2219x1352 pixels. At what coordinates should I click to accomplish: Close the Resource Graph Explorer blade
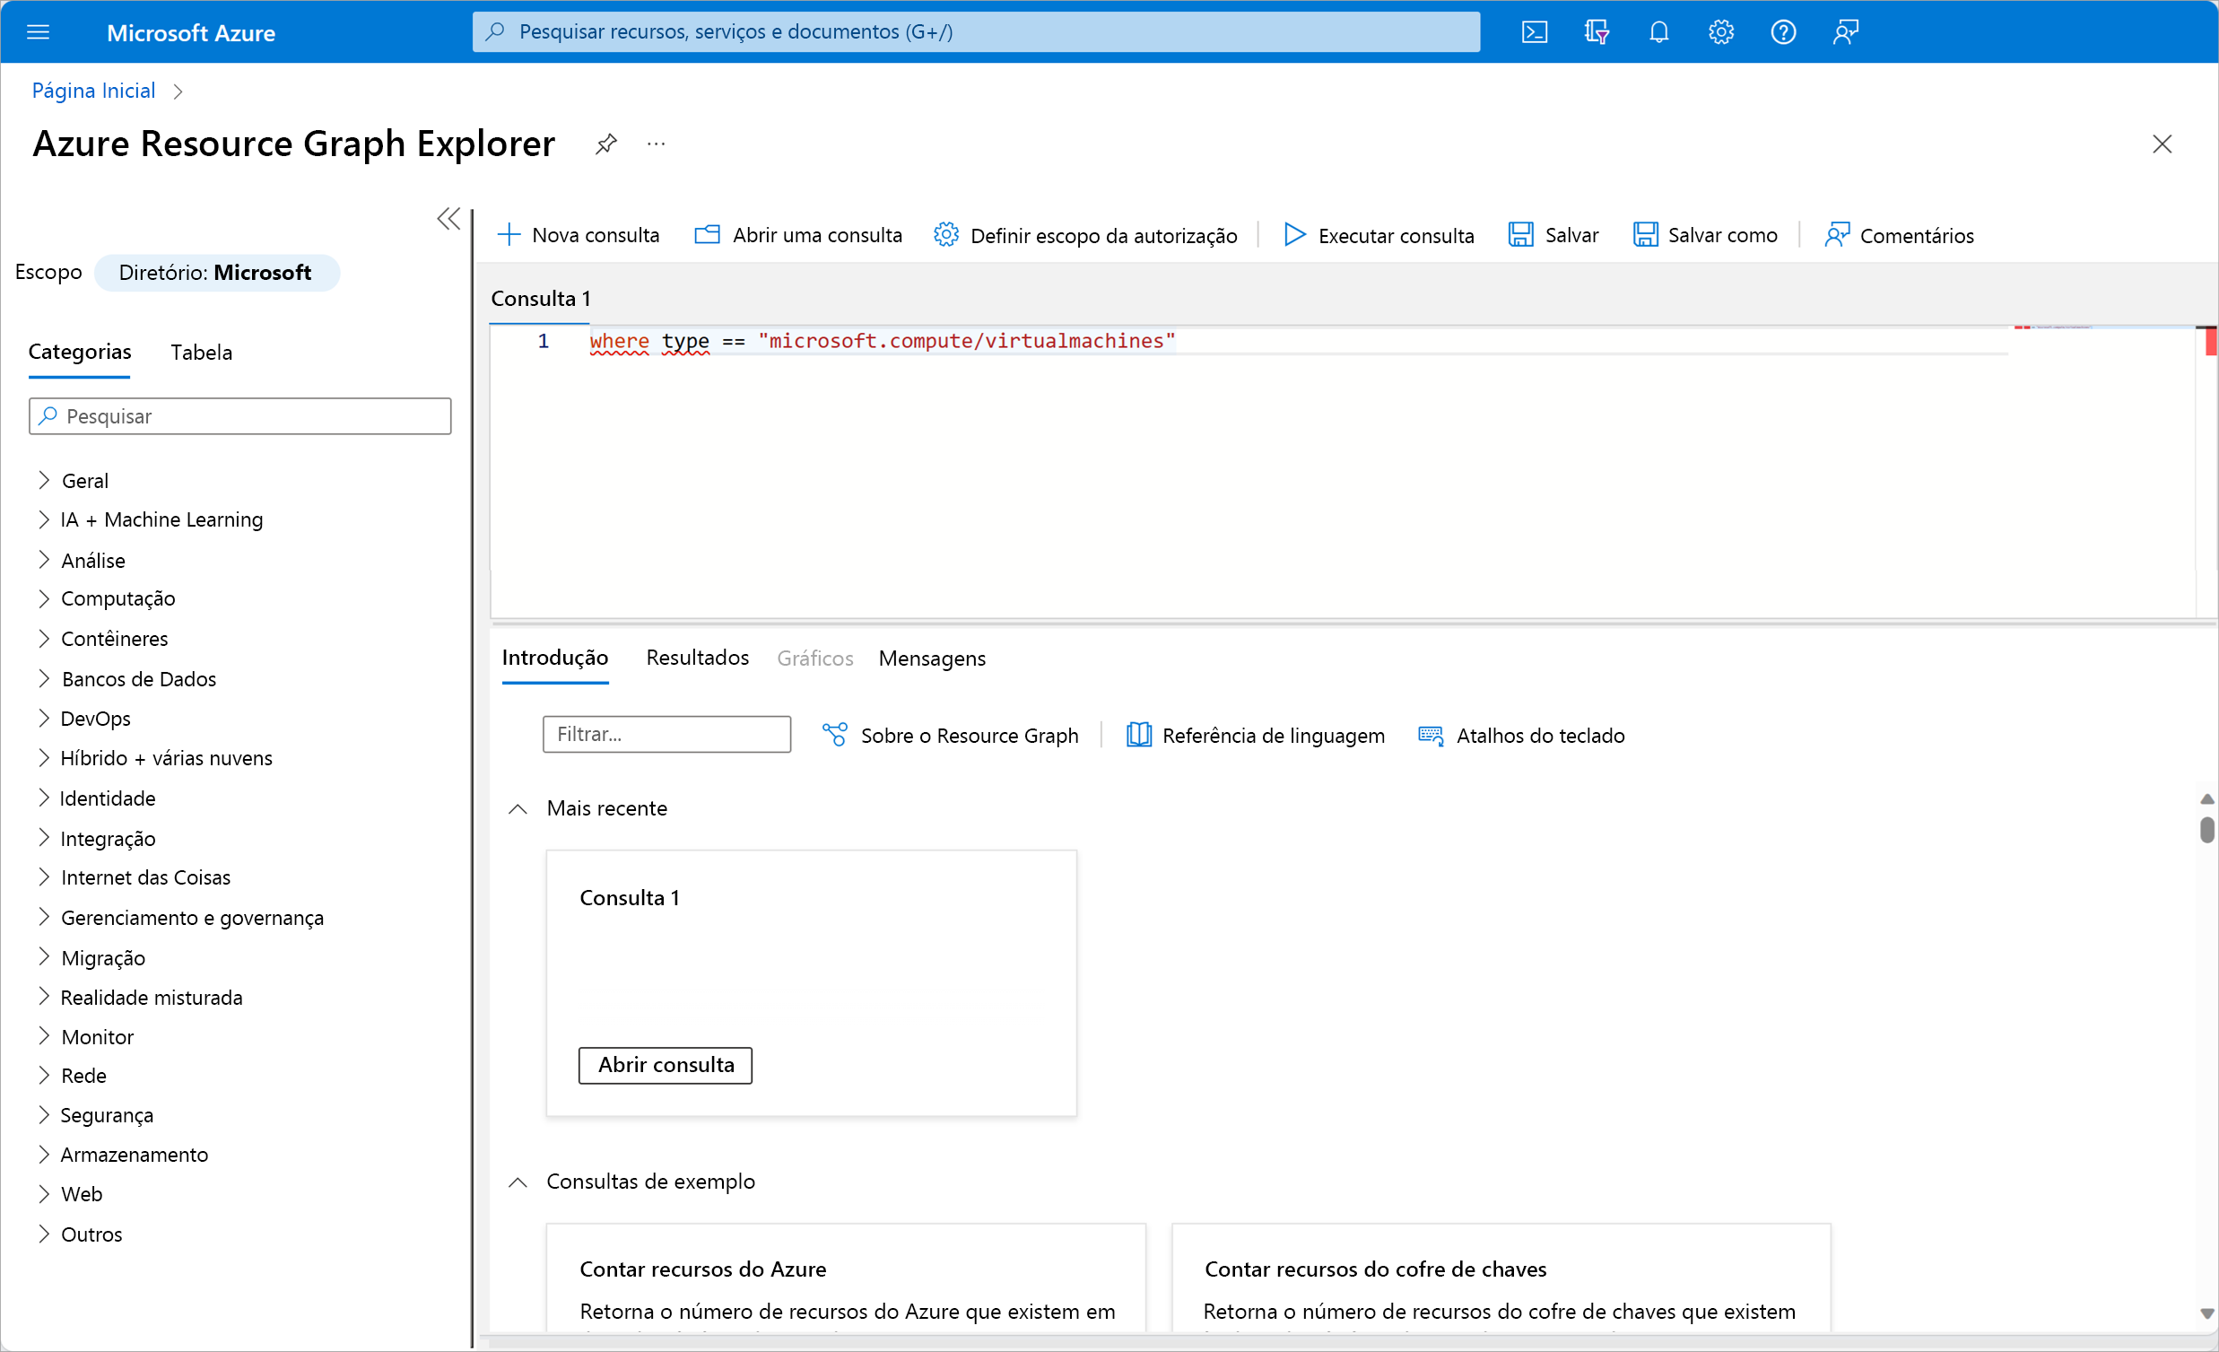tap(2162, 144)
